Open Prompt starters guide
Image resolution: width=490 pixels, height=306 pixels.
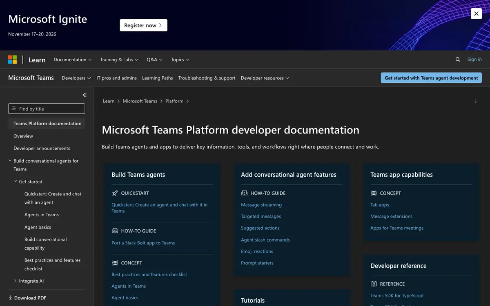(x=257, y=263)
